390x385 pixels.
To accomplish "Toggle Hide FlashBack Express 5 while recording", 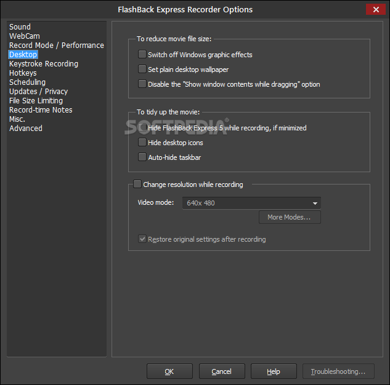I will [142, 127].
